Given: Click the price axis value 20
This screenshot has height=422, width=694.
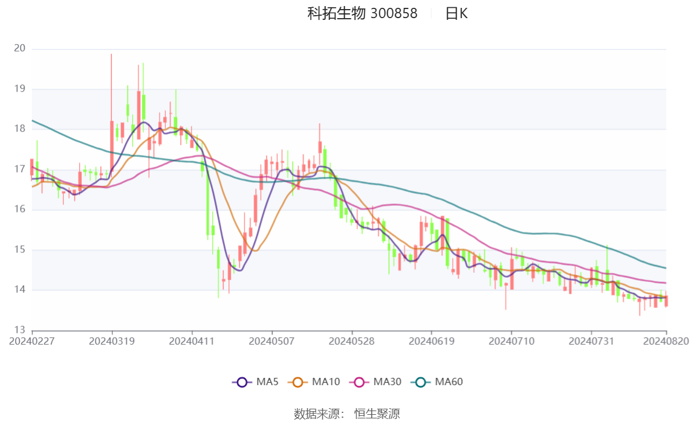Looking at the screenshot, I should [x=20, y=48].
